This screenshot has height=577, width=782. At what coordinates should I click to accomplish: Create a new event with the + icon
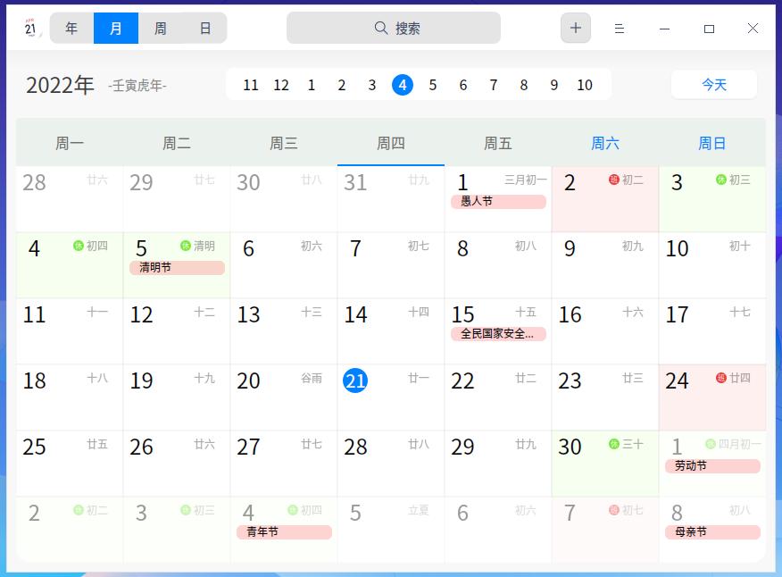(x=575, y=28)
